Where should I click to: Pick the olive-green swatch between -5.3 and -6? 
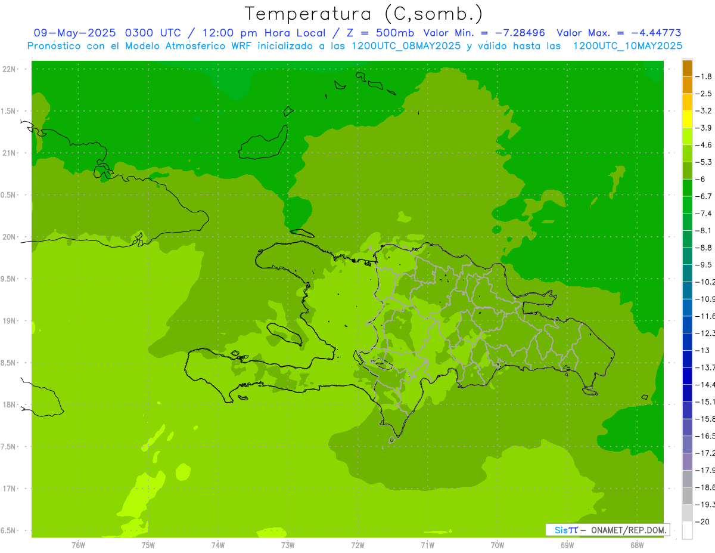(x=687, y=171)
